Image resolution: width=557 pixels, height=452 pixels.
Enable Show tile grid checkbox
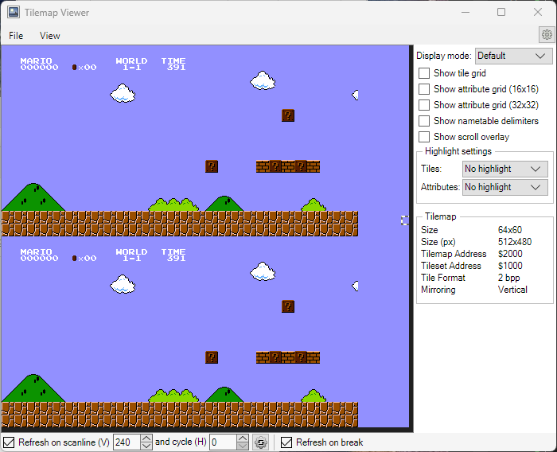point(424,73)
